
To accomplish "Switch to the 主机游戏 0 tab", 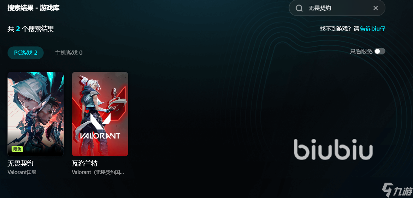I will 69,53.
